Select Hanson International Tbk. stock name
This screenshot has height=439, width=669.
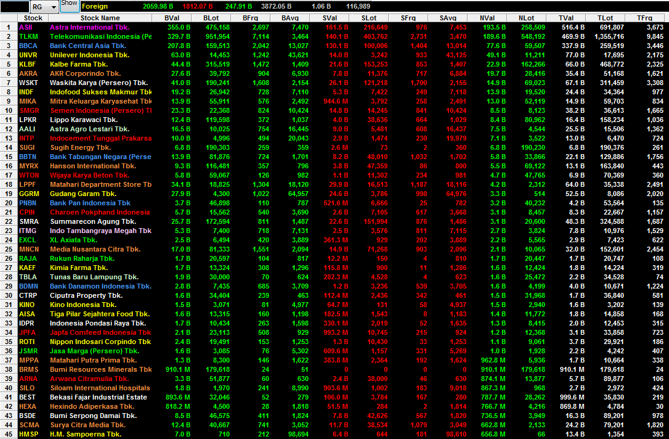click(93, 166)
